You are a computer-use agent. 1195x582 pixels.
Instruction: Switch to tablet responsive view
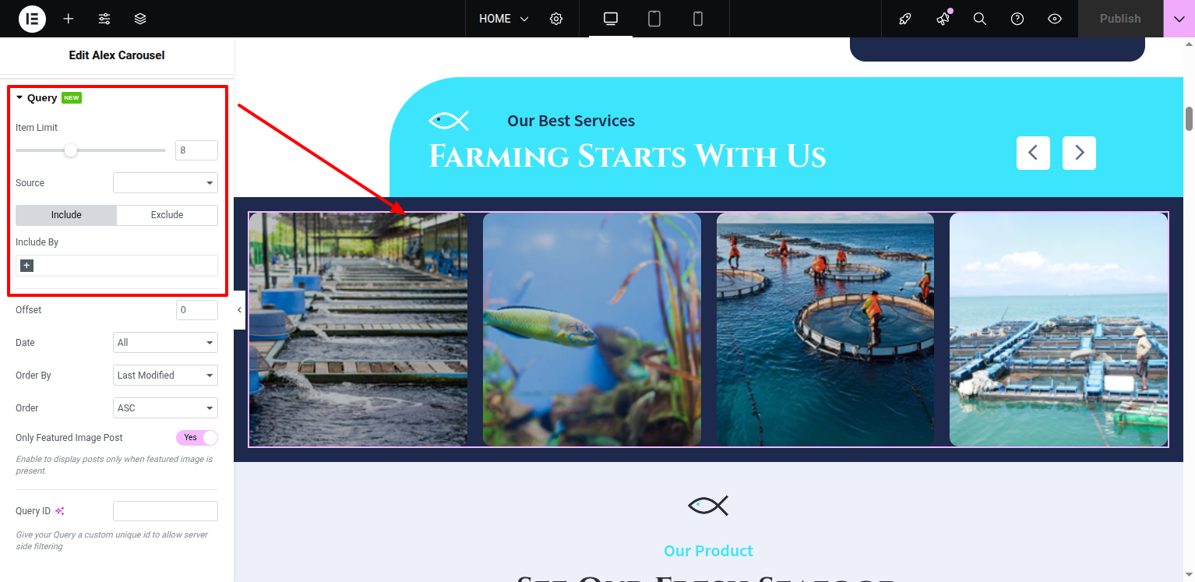pyautogui.click(x=654, y=19)
